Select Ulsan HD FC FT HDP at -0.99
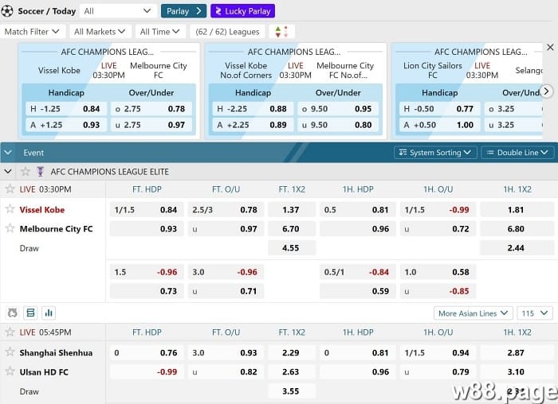558x404 pixels. [147, 372]
